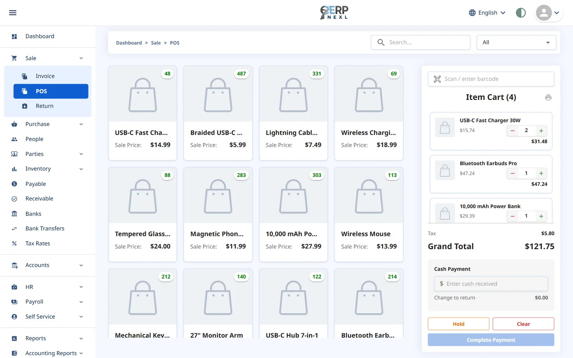Click the Invoice document icon
The height and width of the screenshot is (358, 573).
click(25, 76)
